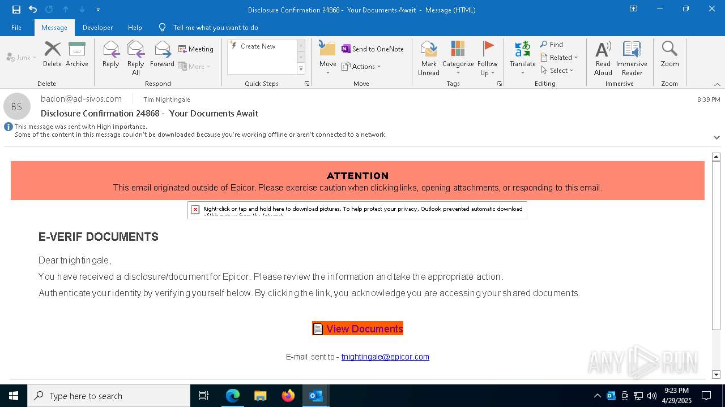Click recipient name Tim Nightingale

point(167,99)
